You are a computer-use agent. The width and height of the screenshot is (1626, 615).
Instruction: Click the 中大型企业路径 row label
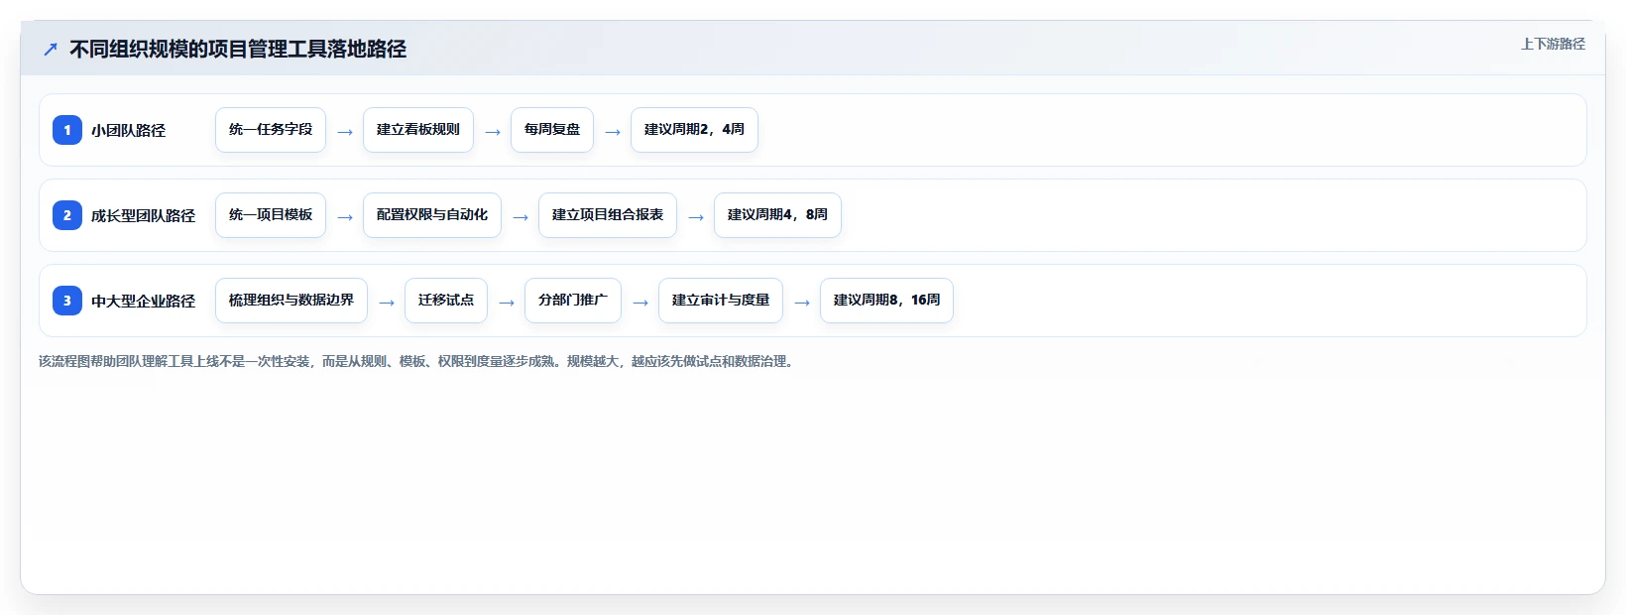click(x=144, y=302)
